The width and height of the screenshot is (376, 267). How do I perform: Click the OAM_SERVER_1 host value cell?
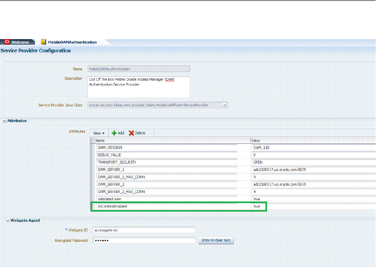(314, 170)
